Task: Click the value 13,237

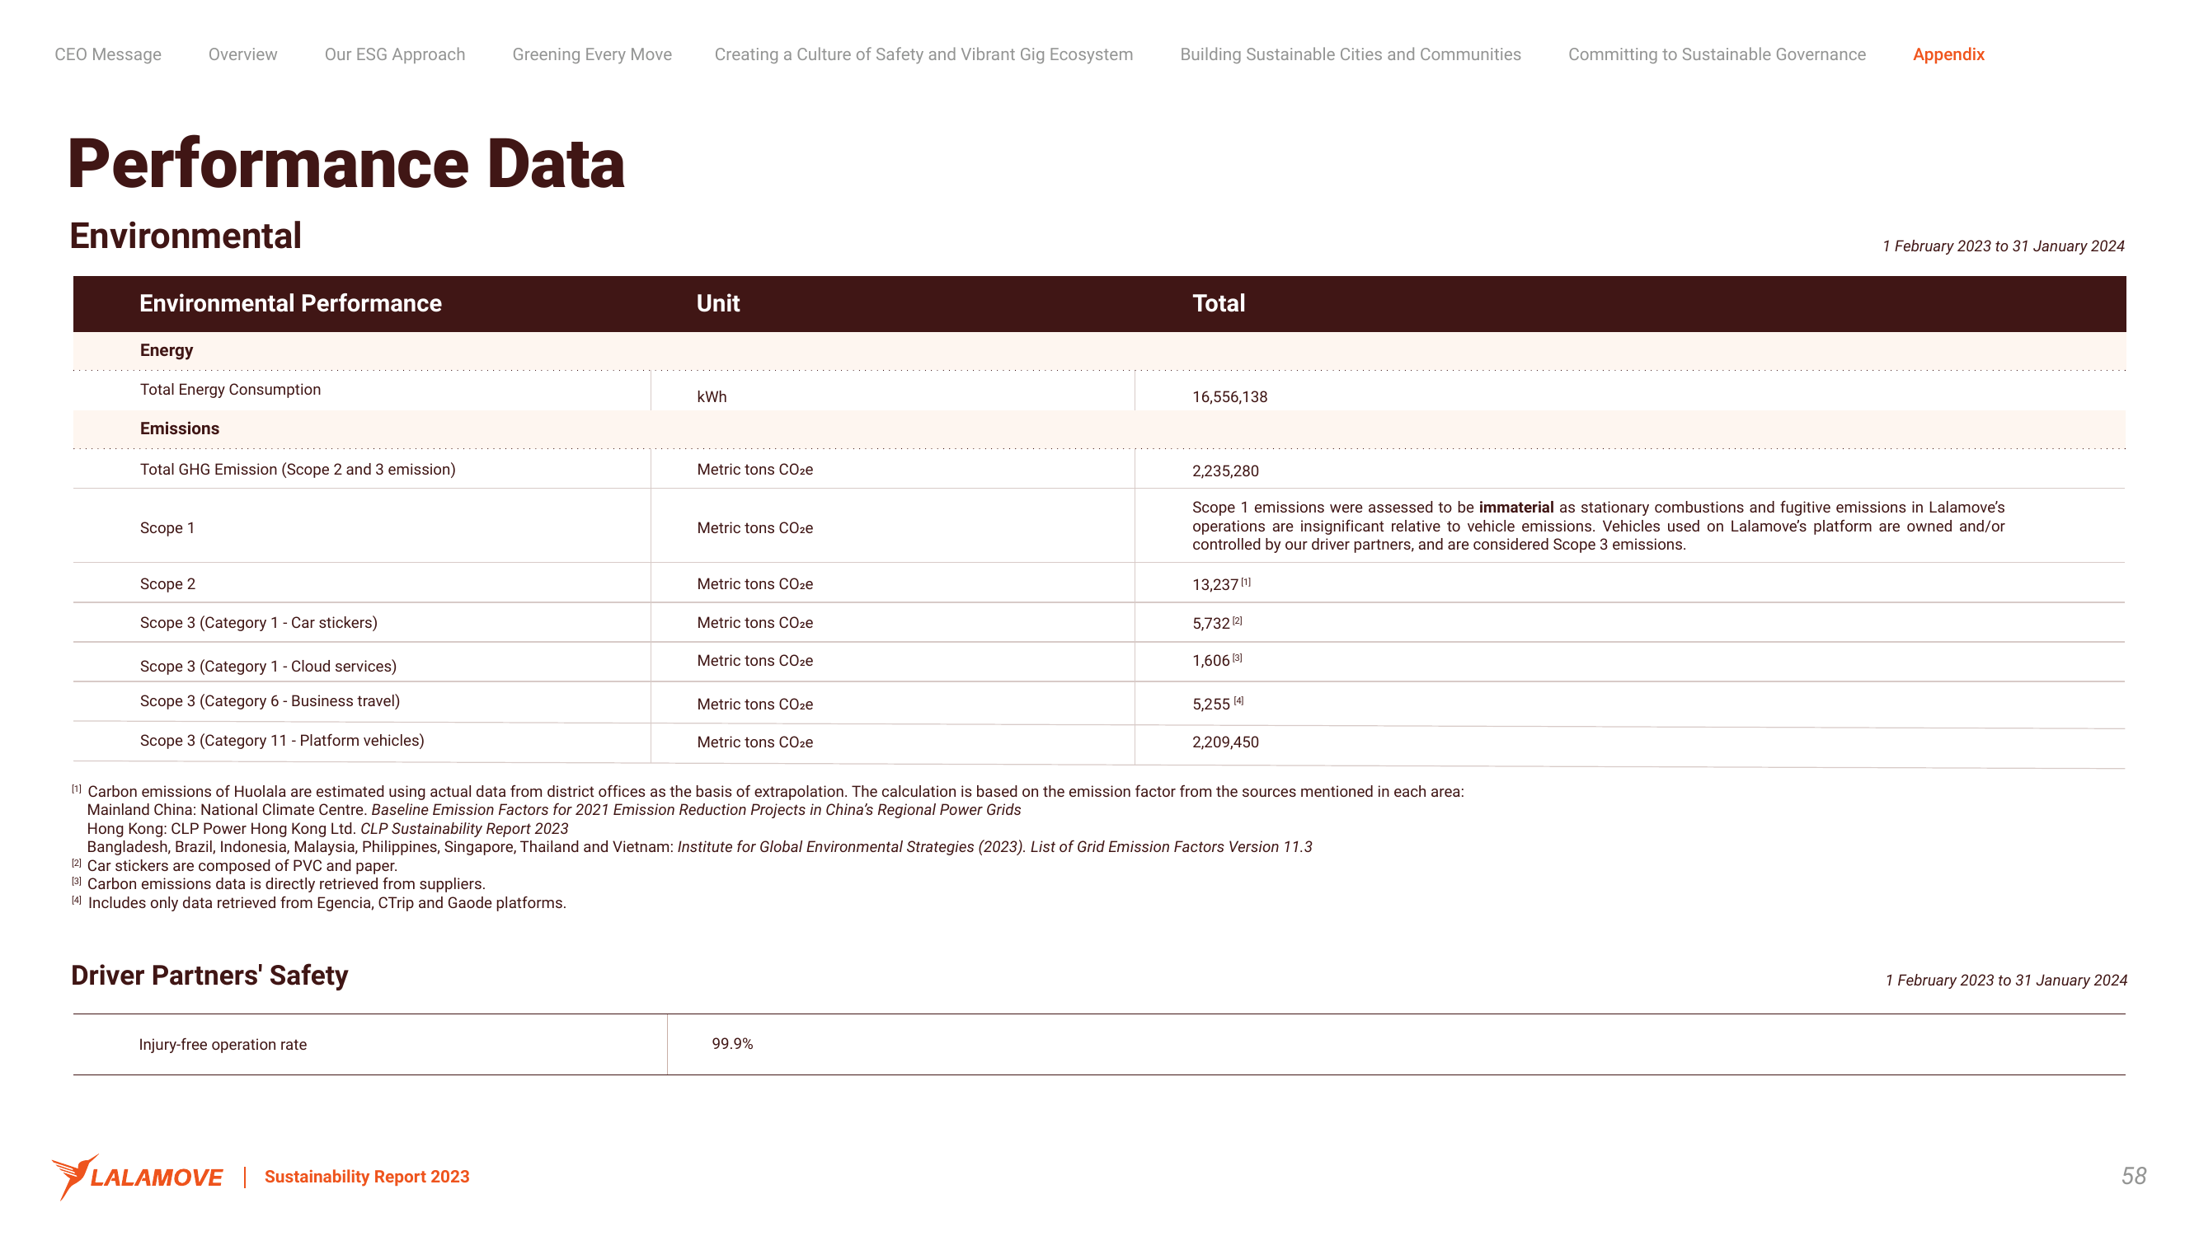Action: 1215,584
